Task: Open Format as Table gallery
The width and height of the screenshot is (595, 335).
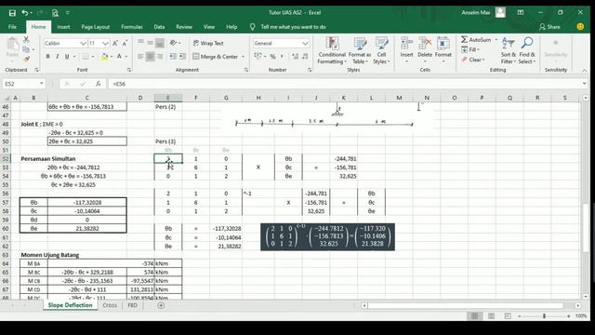Action: pyautogui.click(x=360, y=51)
